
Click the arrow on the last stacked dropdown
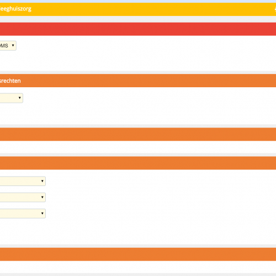click(42, 214)
